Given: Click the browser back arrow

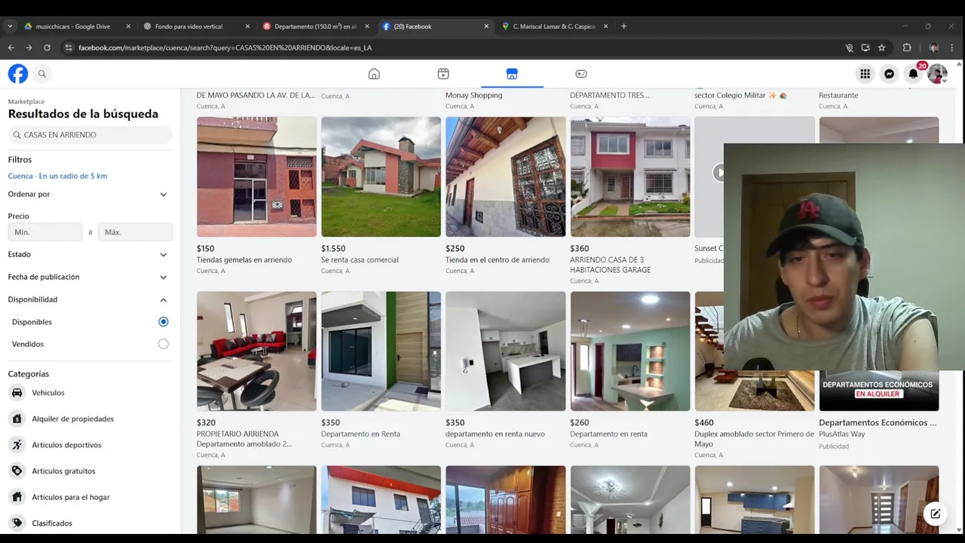Looking at the screenshot, I should (11, 48).
